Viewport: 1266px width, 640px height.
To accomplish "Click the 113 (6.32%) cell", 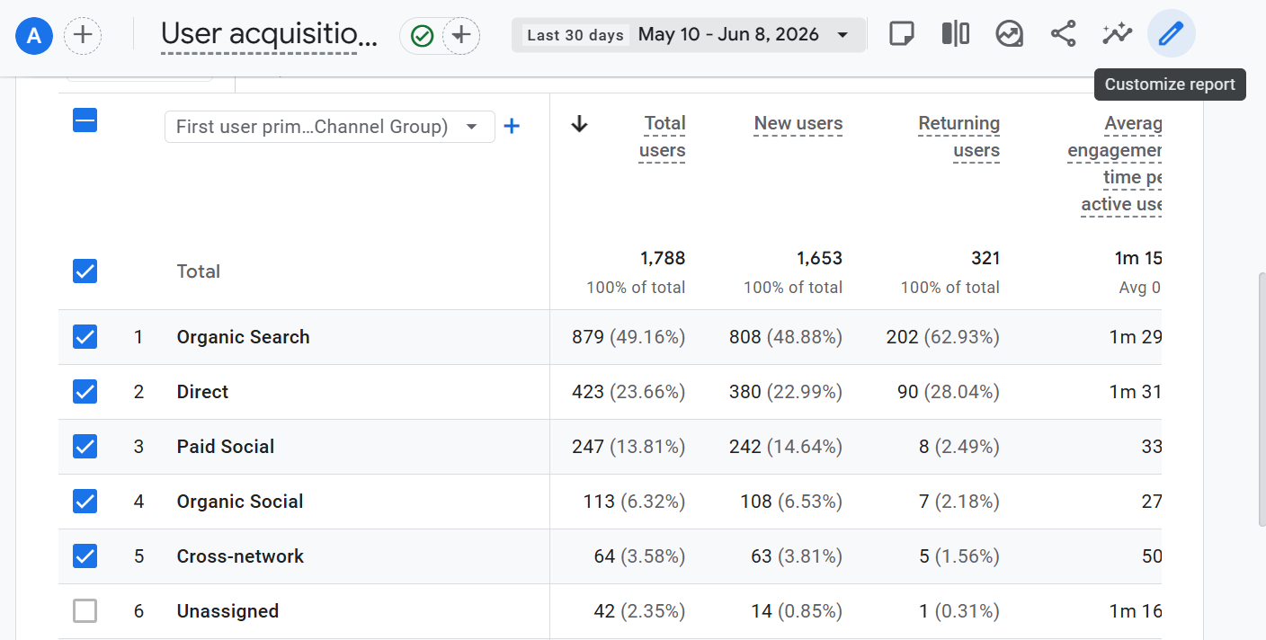I will click(634, 502).
